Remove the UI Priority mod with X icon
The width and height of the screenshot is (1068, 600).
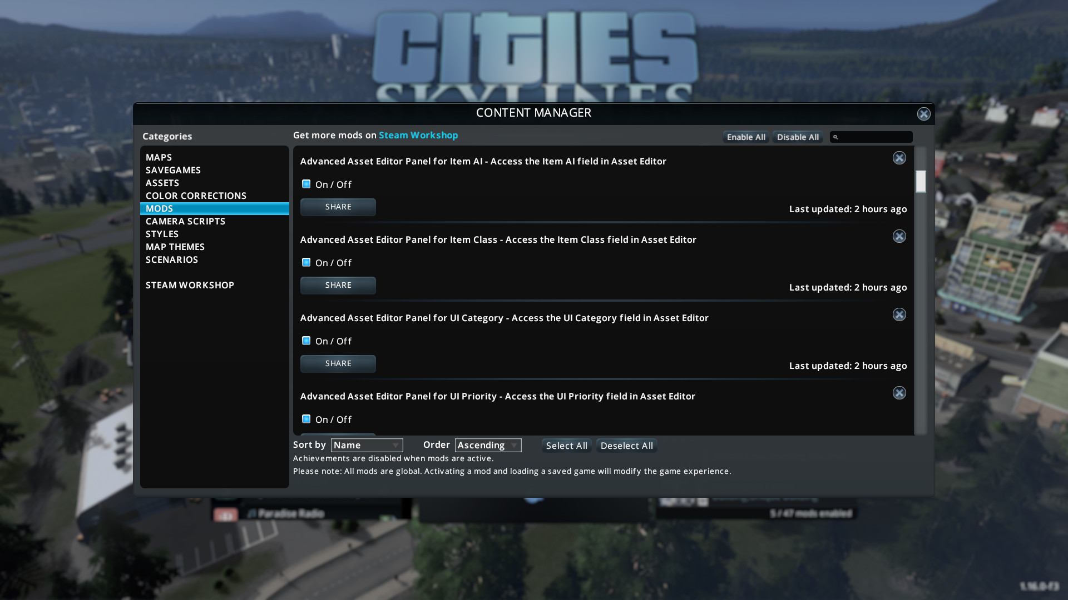[x=899, y=393]
